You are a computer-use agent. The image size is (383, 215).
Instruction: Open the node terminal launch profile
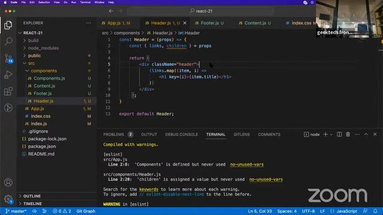point(312,134)
